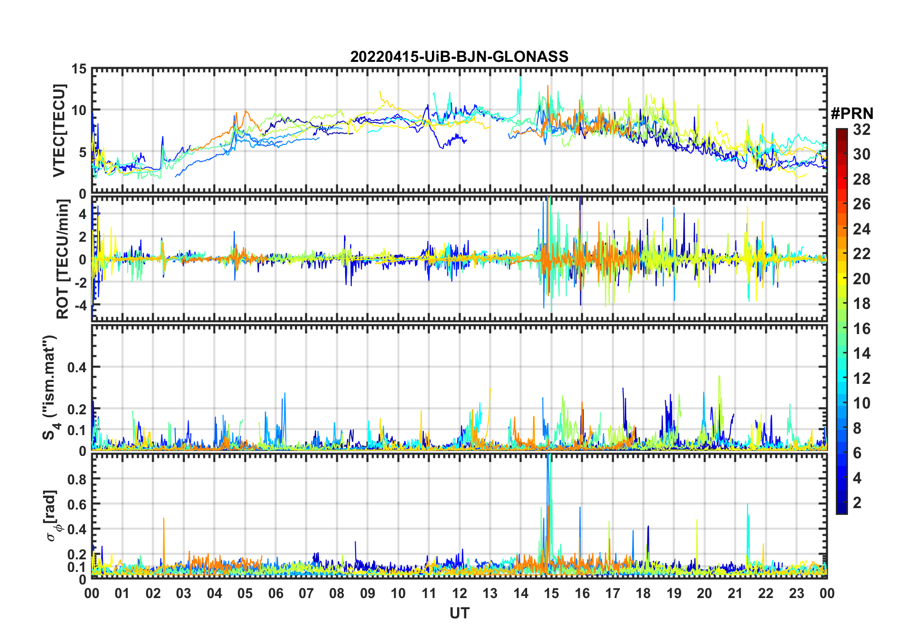This screenshot has height=643, width=919.
Task: Select the ROT [TECU/min] y-axis label
Action: [x=62, y=260]
